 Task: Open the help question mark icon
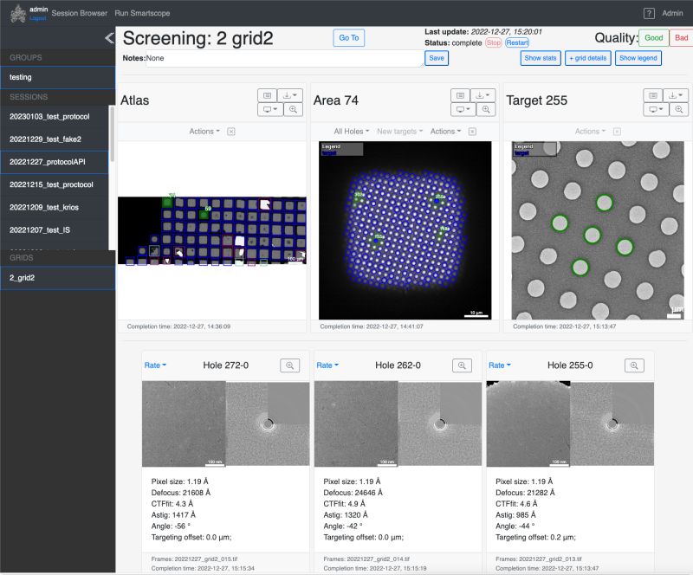pyautogui.click(x=649, y=13)
